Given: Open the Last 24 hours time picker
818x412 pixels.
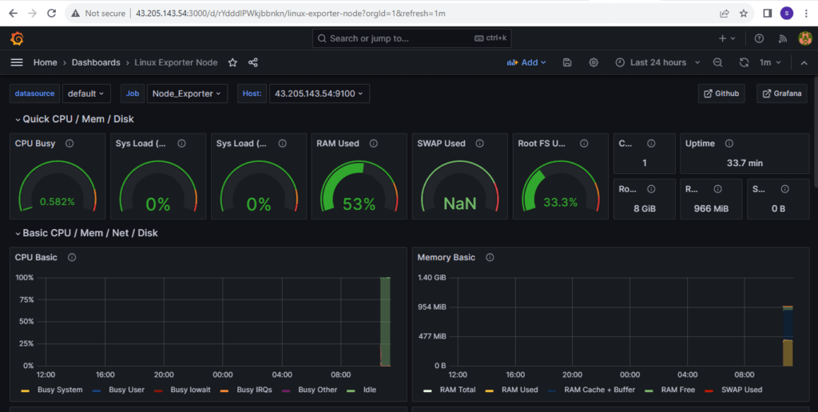Looking at the screenshot, I should [x=657, y=62].
